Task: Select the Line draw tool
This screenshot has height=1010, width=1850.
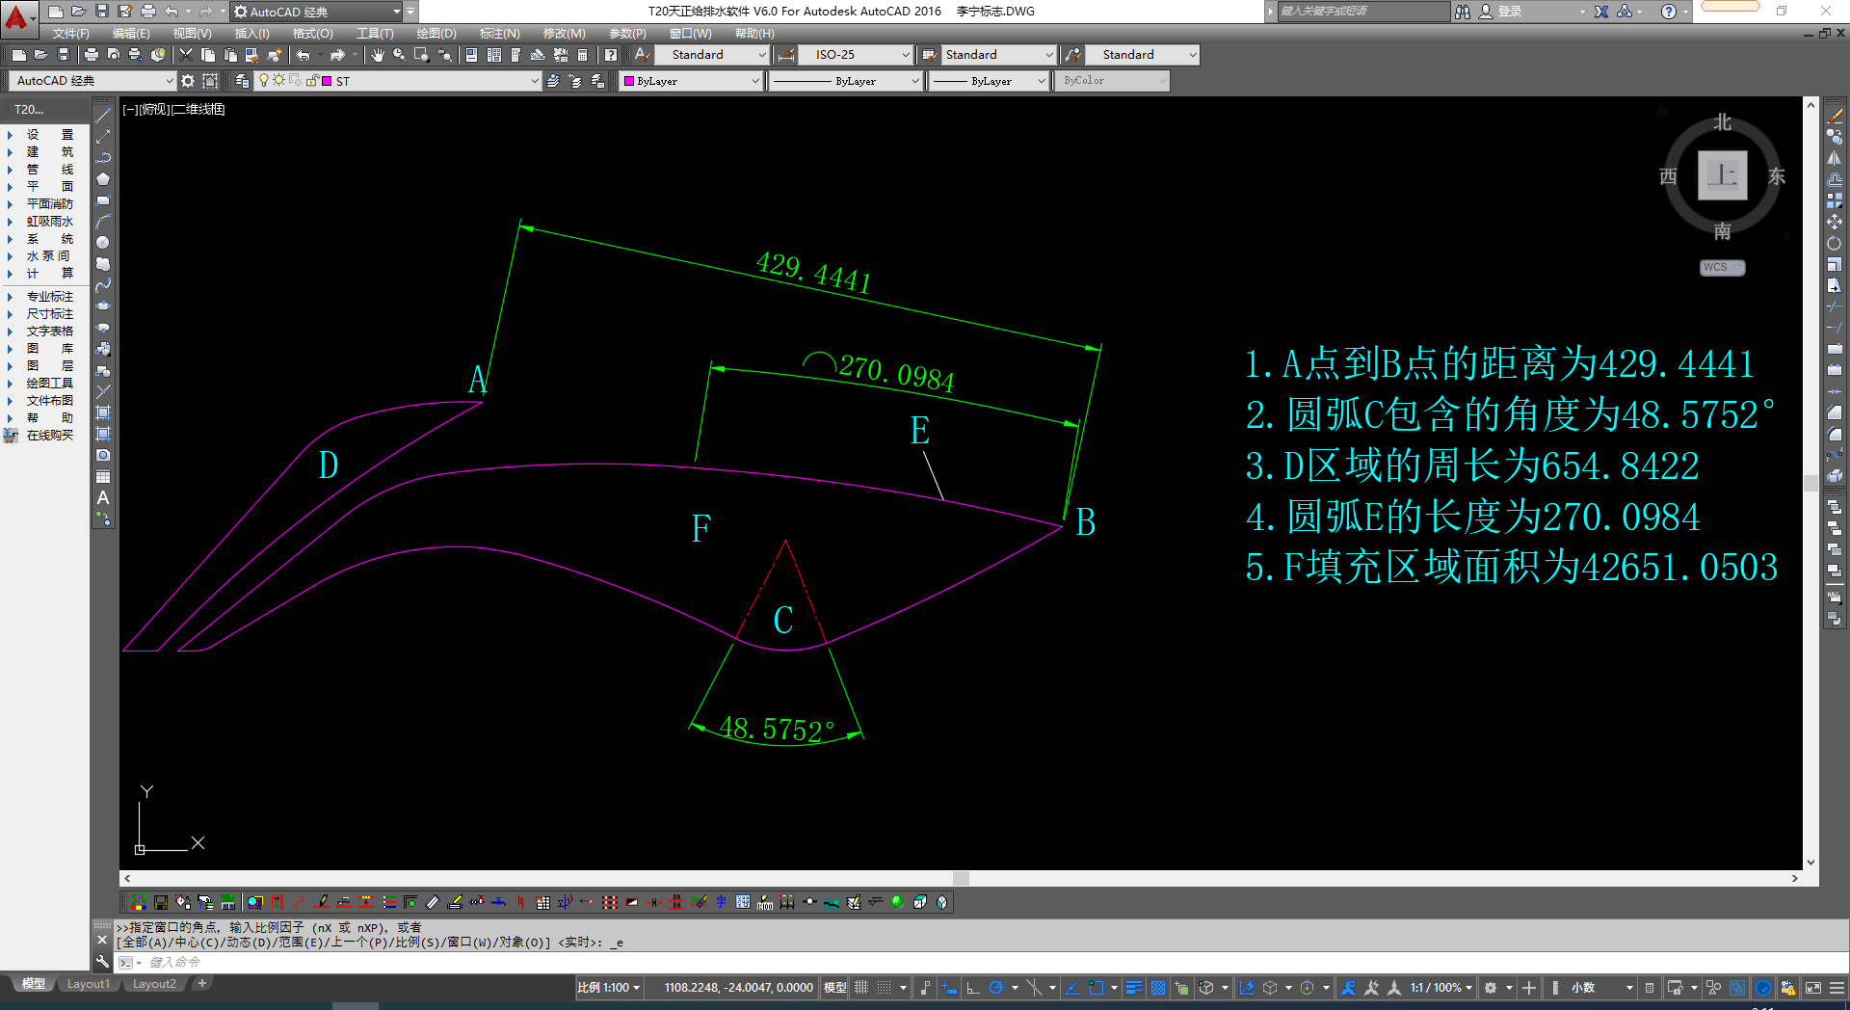Action: (x=103, y=115)
